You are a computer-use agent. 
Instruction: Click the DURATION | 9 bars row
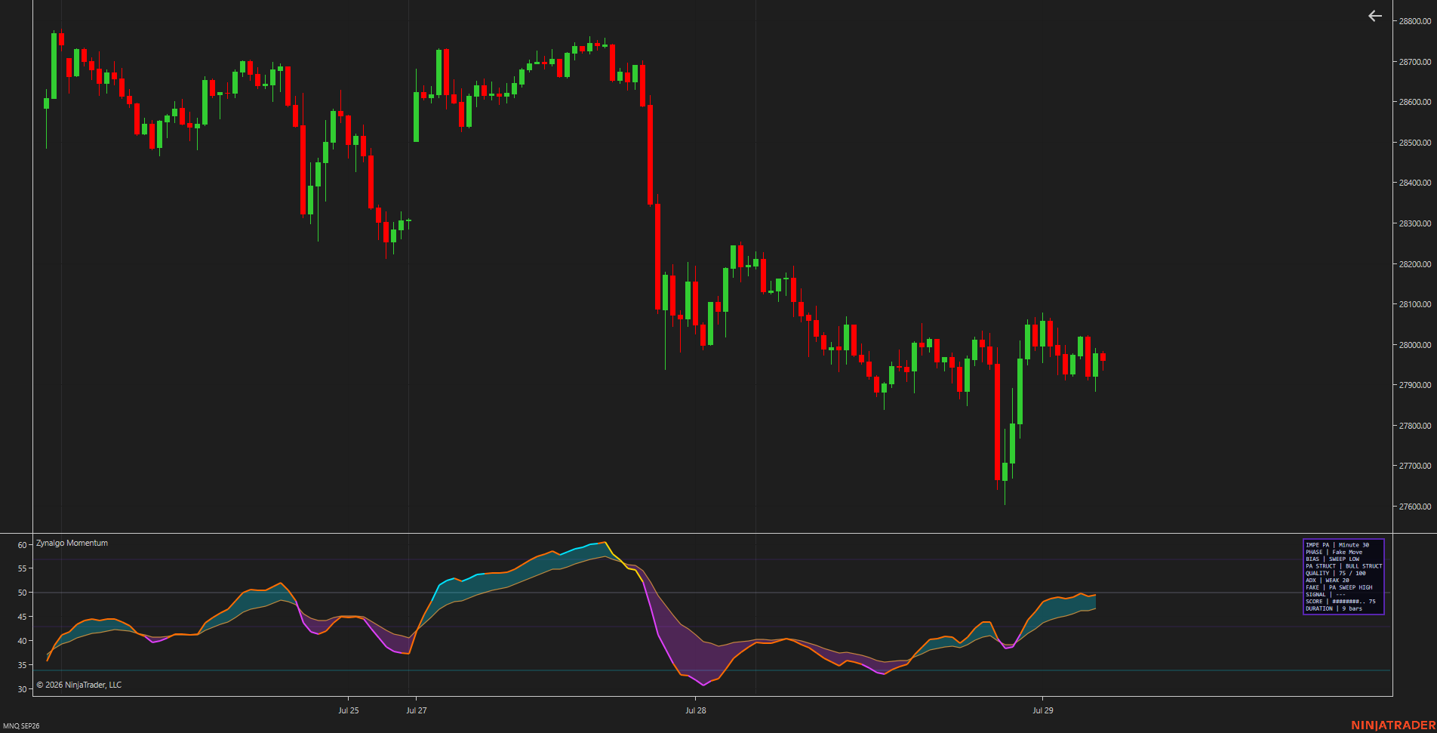(x=1334, y=608)
